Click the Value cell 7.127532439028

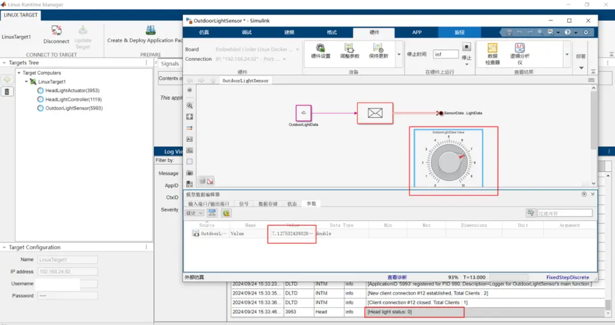coord(292,234)
